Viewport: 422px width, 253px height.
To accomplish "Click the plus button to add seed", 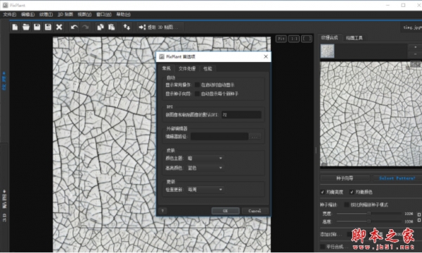I will pos(415,47).
